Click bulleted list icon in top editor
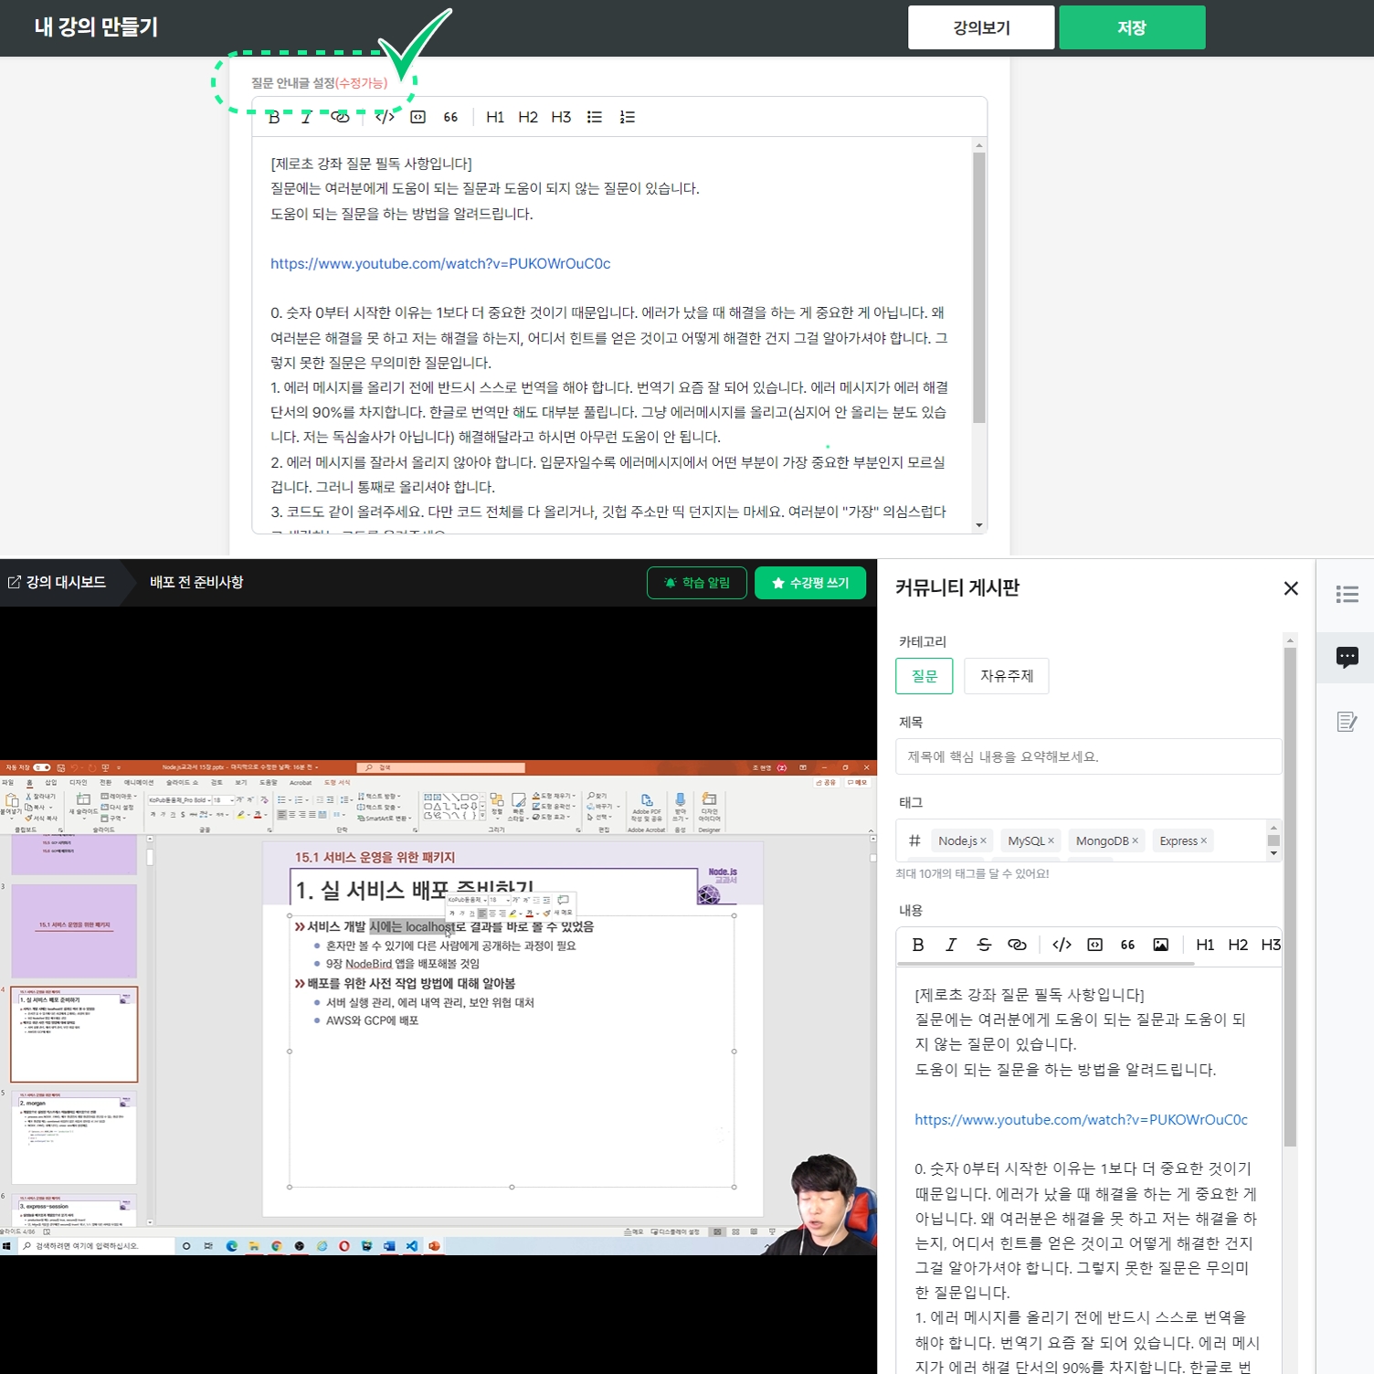This screenshot has width=1374, height=1374. point(595,117)
